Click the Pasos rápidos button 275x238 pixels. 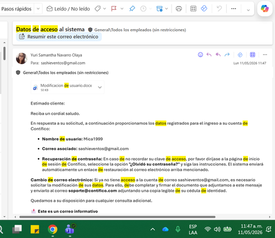point(16,9)
